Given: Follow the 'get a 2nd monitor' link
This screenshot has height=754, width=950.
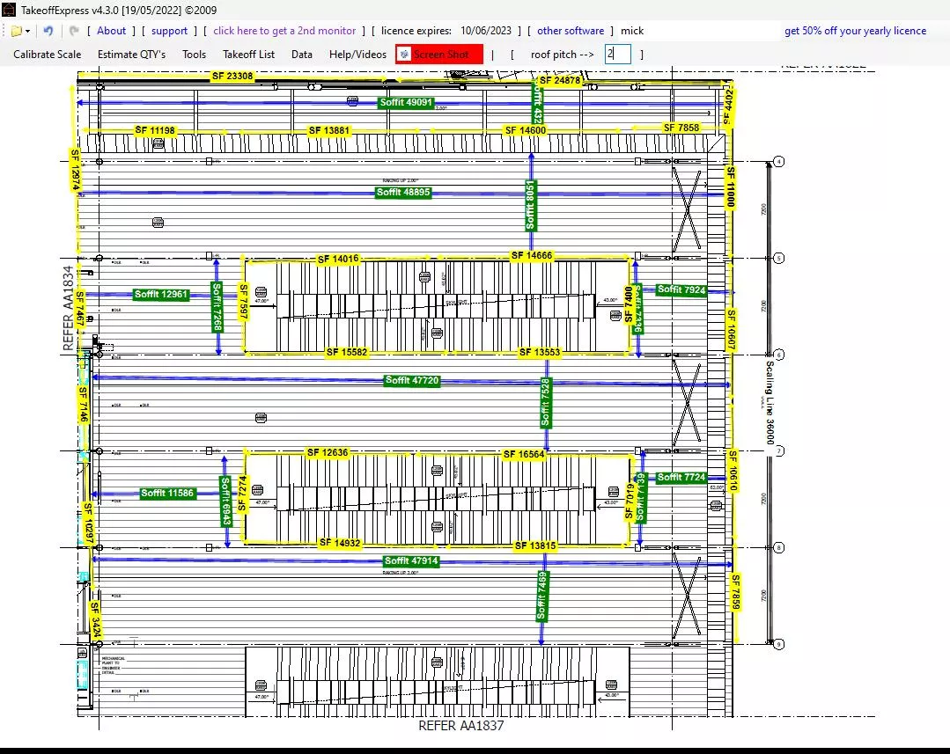Looking at the screenshot, I should (284, 31).
